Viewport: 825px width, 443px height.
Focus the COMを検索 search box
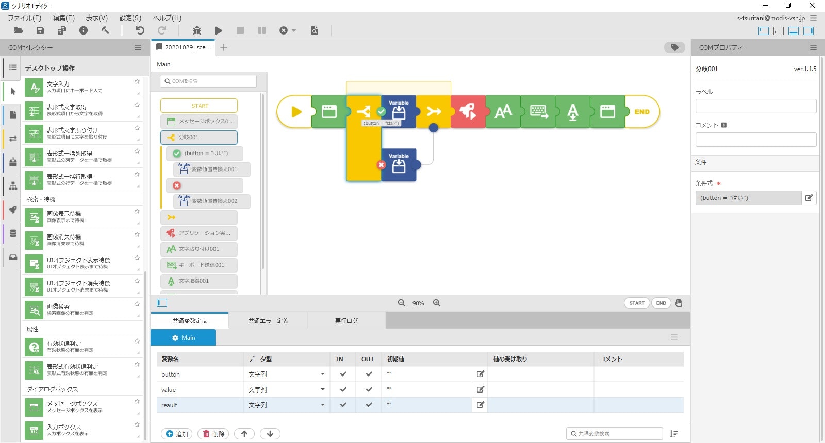[208, 81]
